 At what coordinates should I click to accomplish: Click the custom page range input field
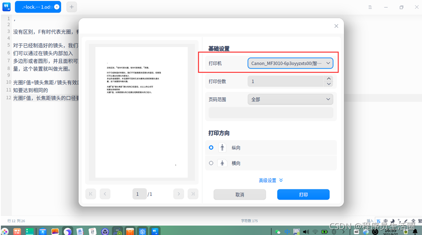pyautogui.click(x=271, y=112)
